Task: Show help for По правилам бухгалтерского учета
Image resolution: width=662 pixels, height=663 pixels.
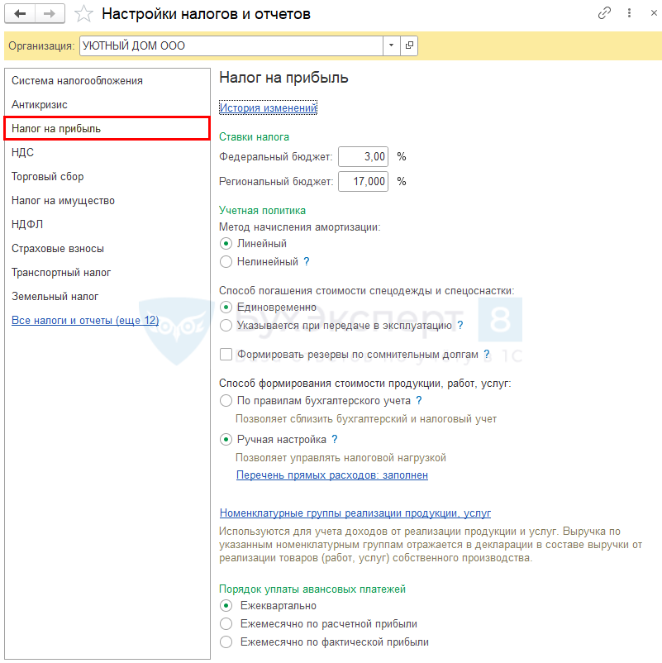Action: pyautogui.click(x=419, y=400)
